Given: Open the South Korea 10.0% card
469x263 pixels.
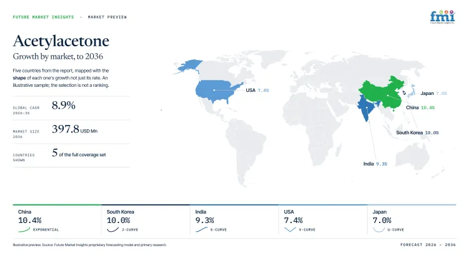Looking at the screenshot, I should 146,220.
